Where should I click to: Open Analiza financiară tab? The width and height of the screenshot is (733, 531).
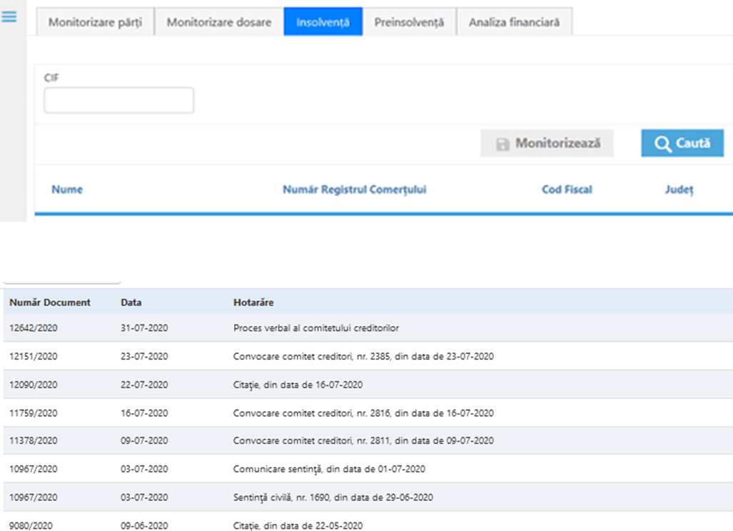click(514, 22)
